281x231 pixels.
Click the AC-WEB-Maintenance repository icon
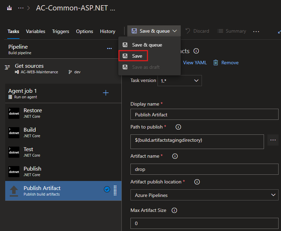tap(17, 72)
